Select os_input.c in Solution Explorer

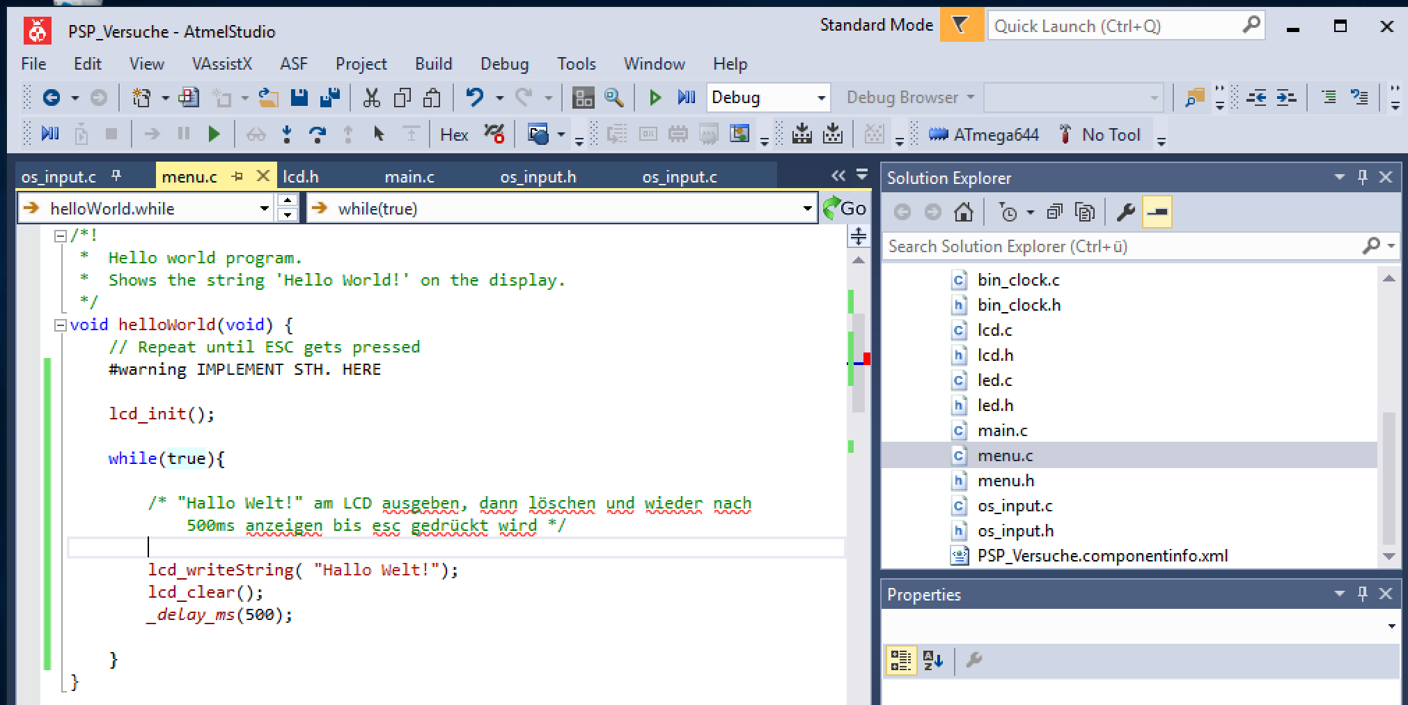1015,506
